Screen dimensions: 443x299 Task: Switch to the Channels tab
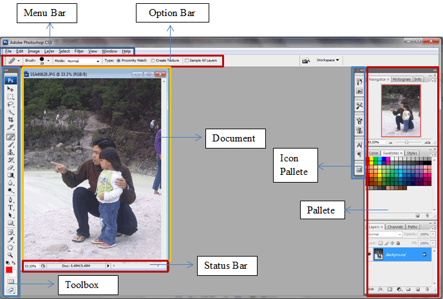pos(395,227)
